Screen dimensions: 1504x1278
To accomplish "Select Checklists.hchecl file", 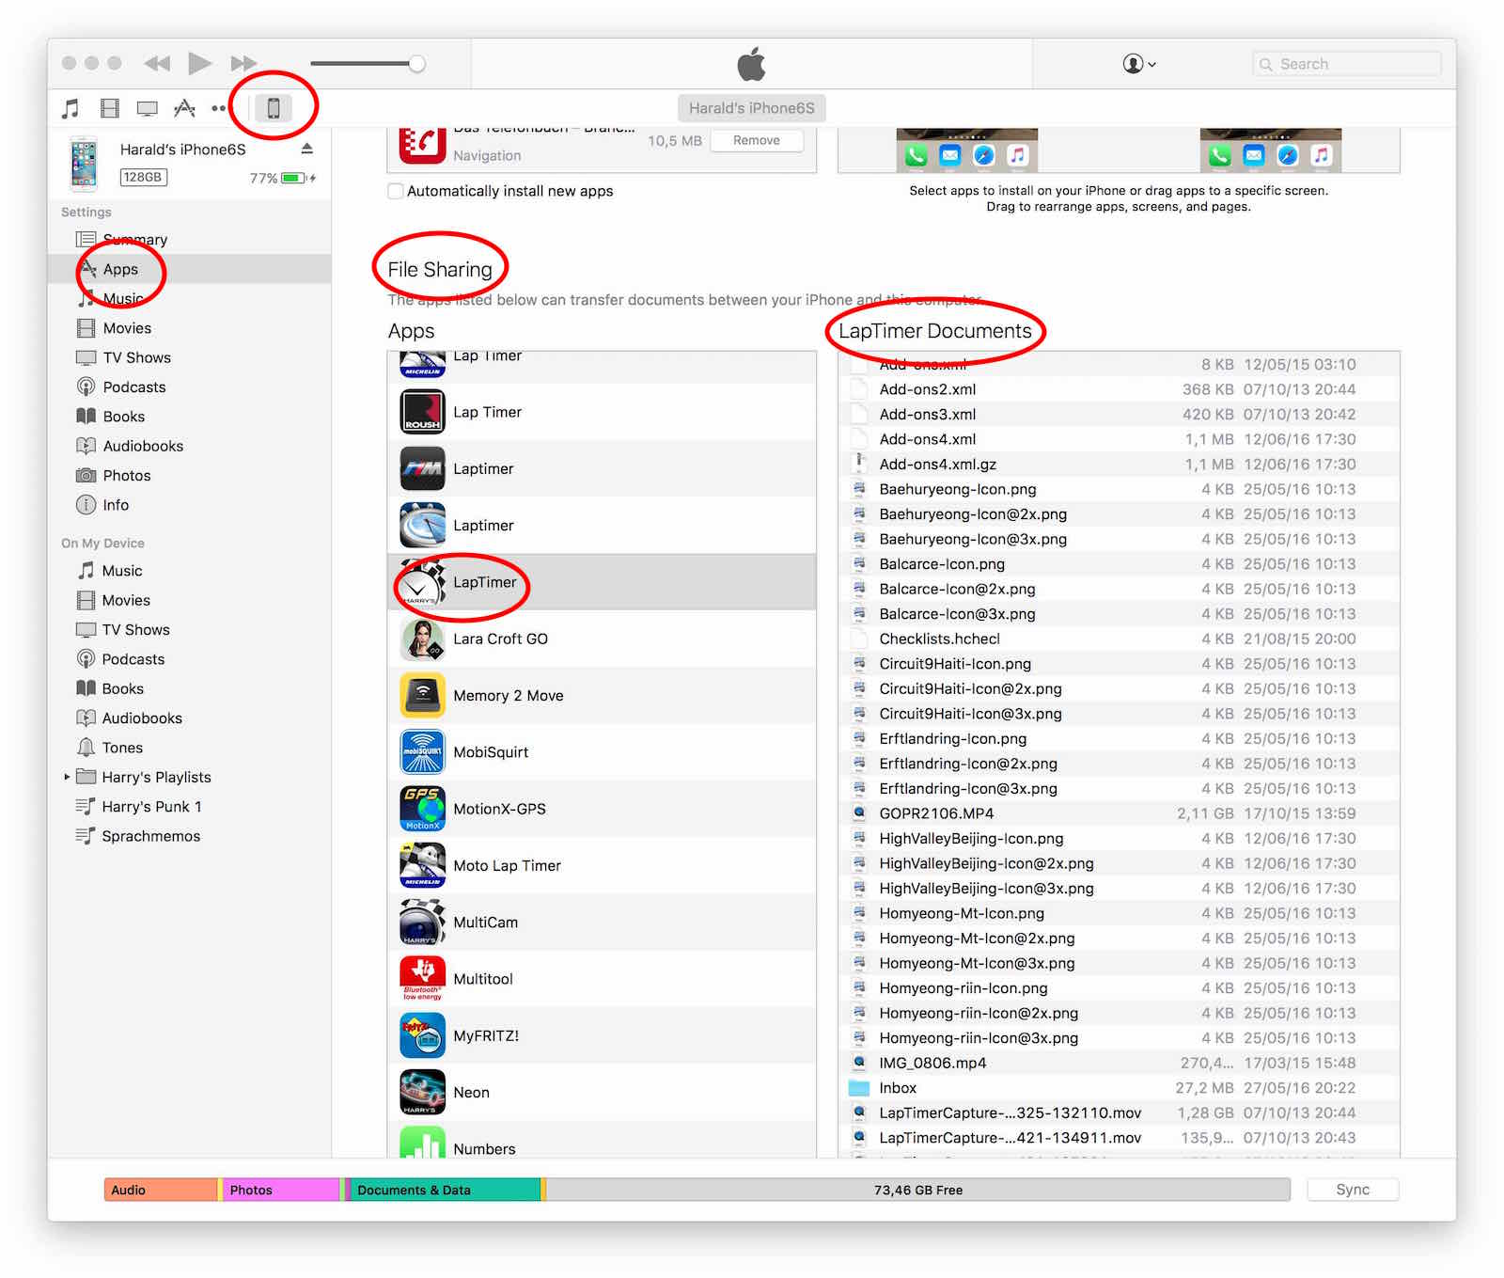I will pyautogui.click(x=1119, y=639).
